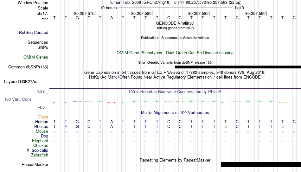Open the 100 Vert. Cons track label
Screen dimensions: 301x172
tap(18, 99)
